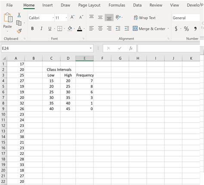Select cell A14 containing 38
The height and width of the screenshot is (185, 204).
[x=16, y=137]
